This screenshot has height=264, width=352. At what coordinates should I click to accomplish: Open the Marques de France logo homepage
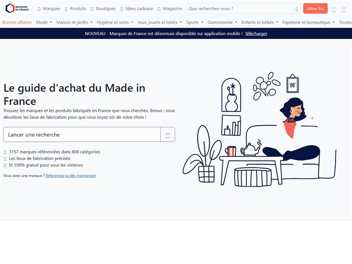pos(17,9)
